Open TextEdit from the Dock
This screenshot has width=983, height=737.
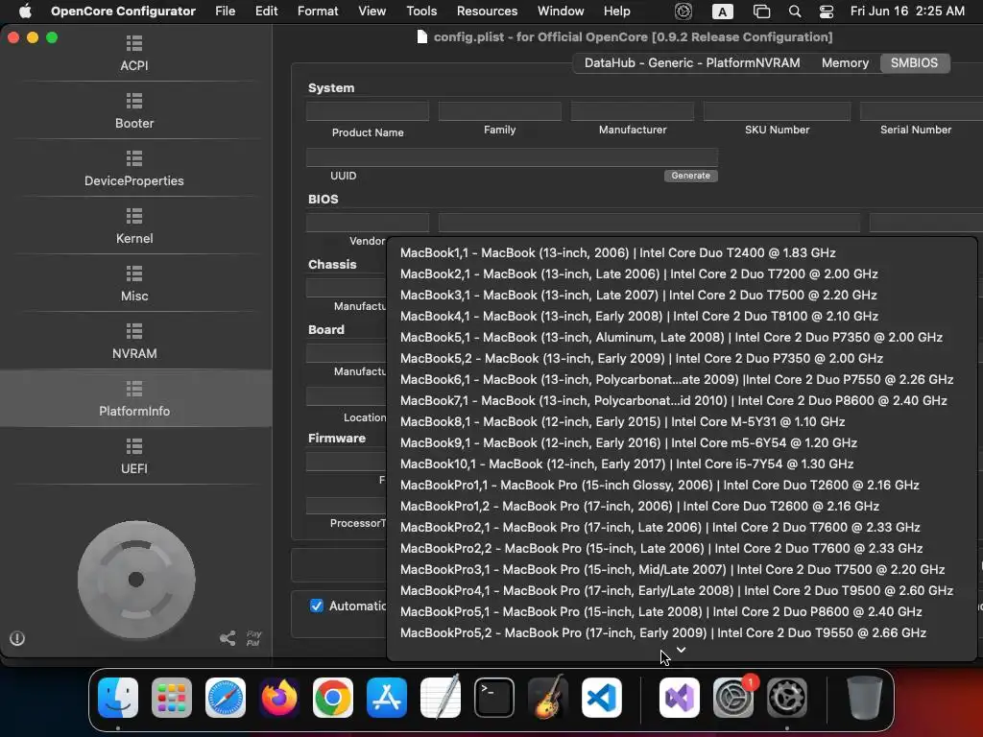440,698
